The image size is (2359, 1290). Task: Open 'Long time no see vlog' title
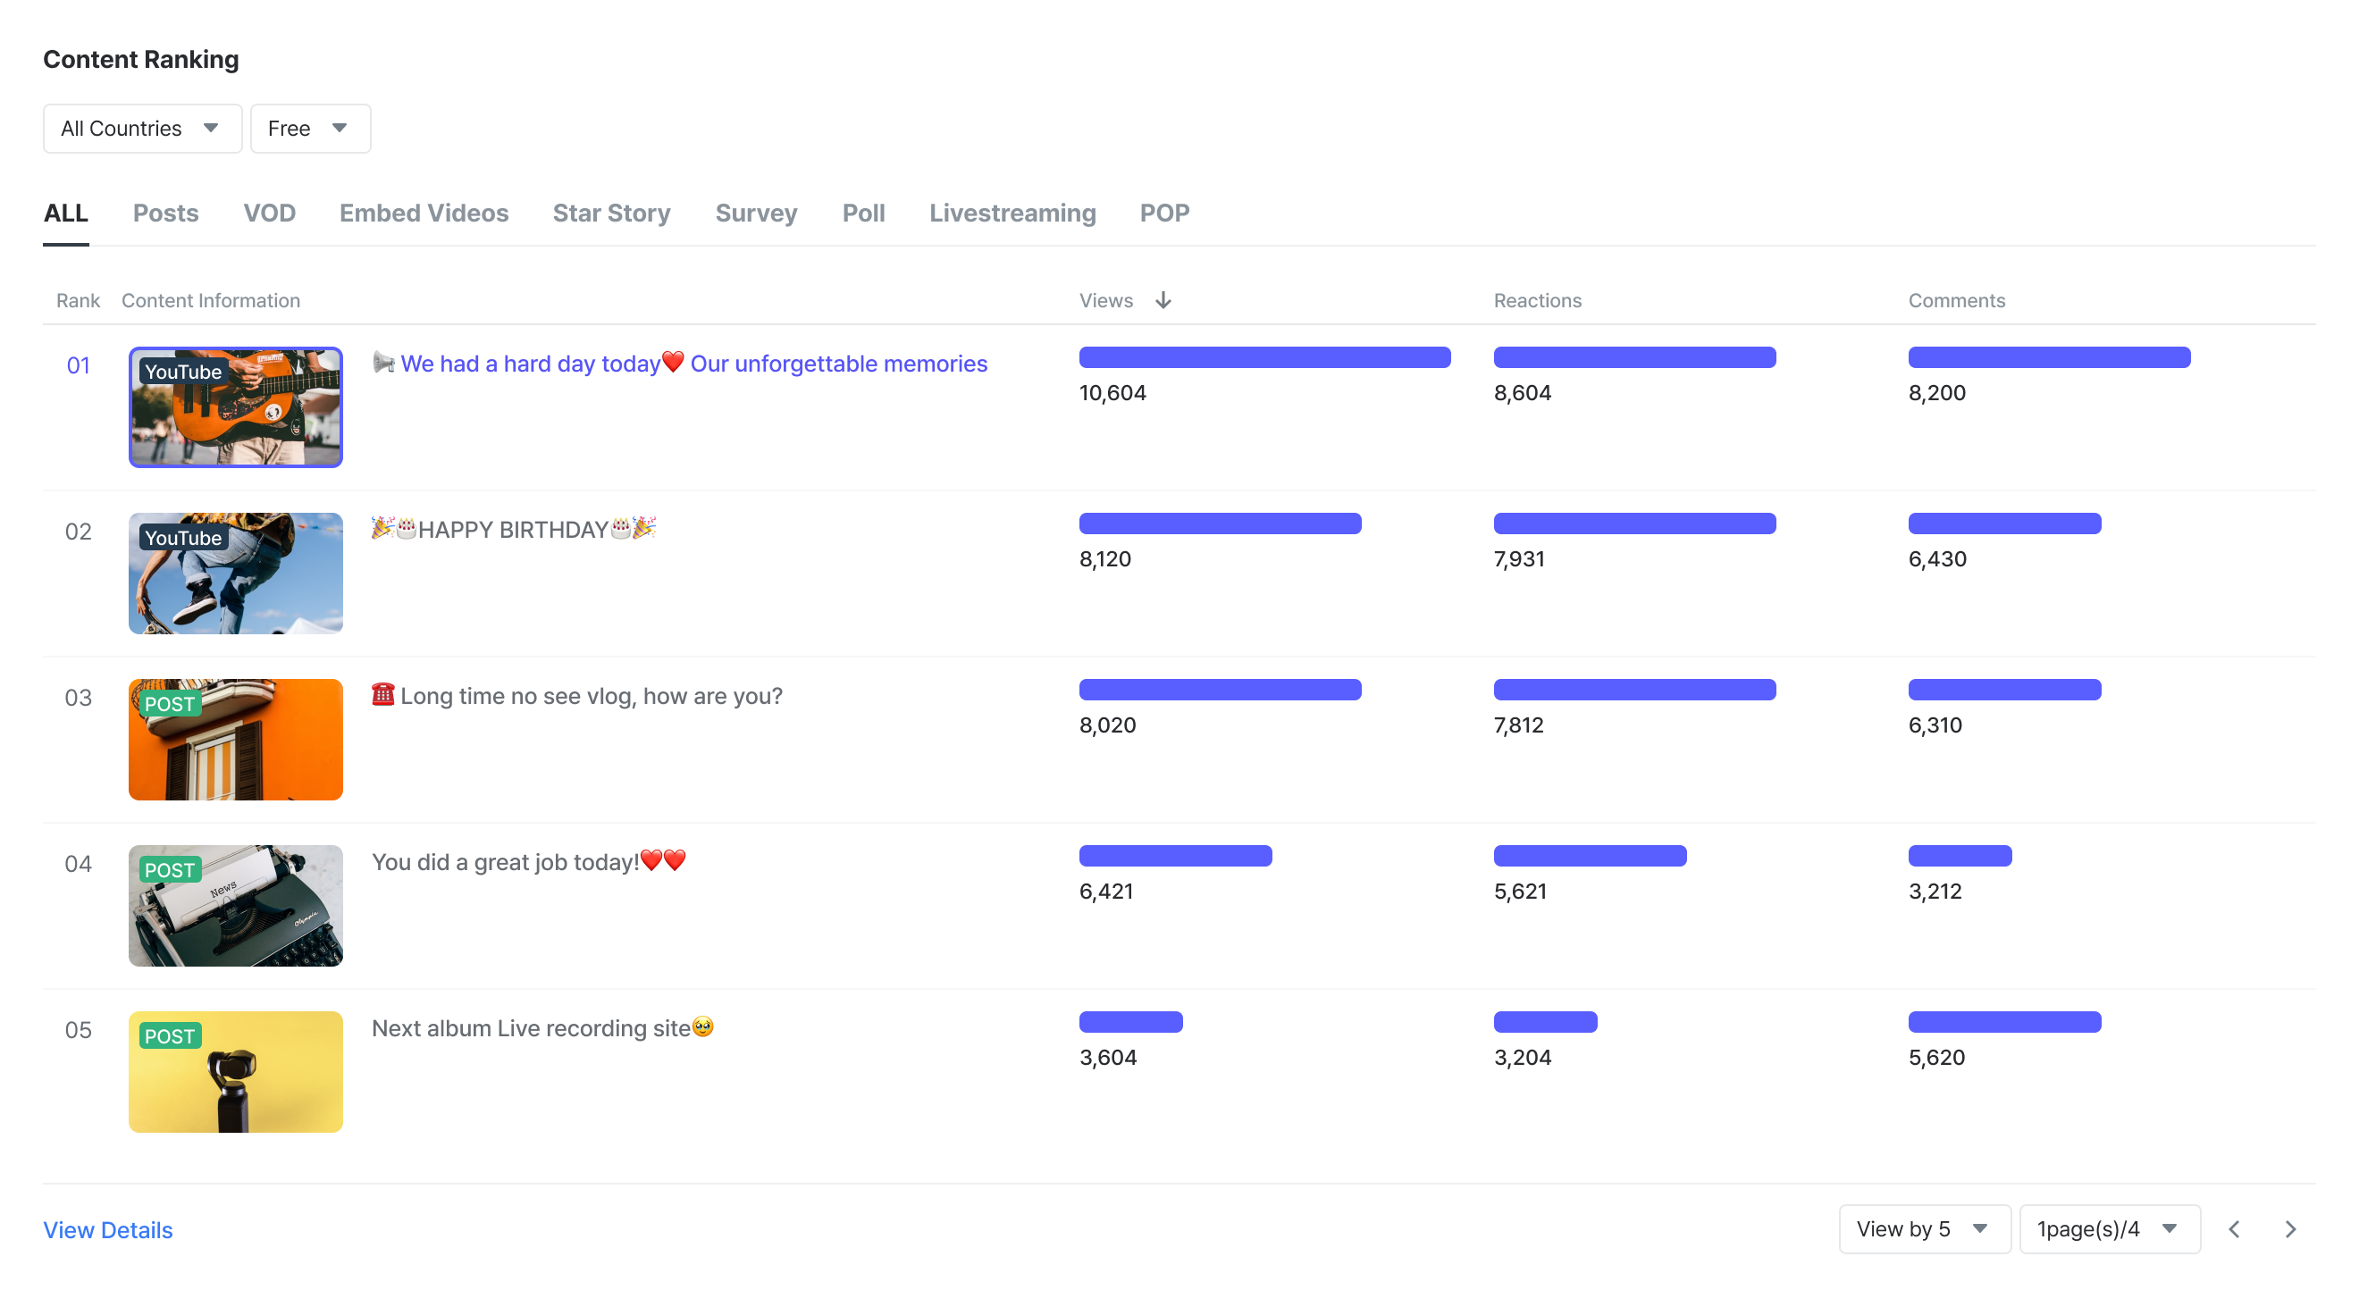coord(577,696)
